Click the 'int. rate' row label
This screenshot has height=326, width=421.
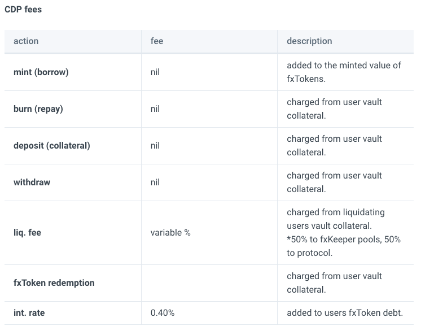tap(29, 313)
